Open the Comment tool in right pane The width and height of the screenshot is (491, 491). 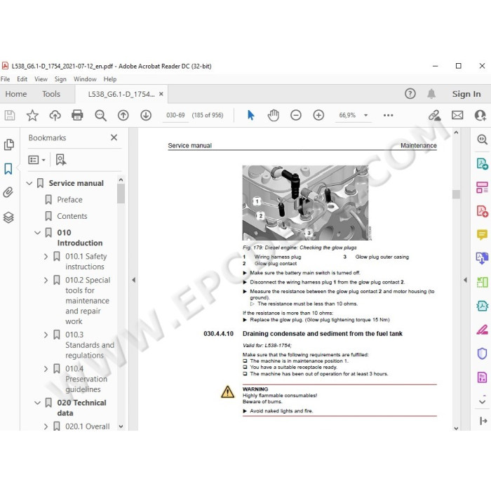tap(483, 234)
